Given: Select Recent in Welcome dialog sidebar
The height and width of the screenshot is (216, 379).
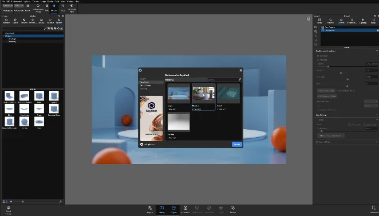Looking at the screenshot, I should tap(143, 79).
